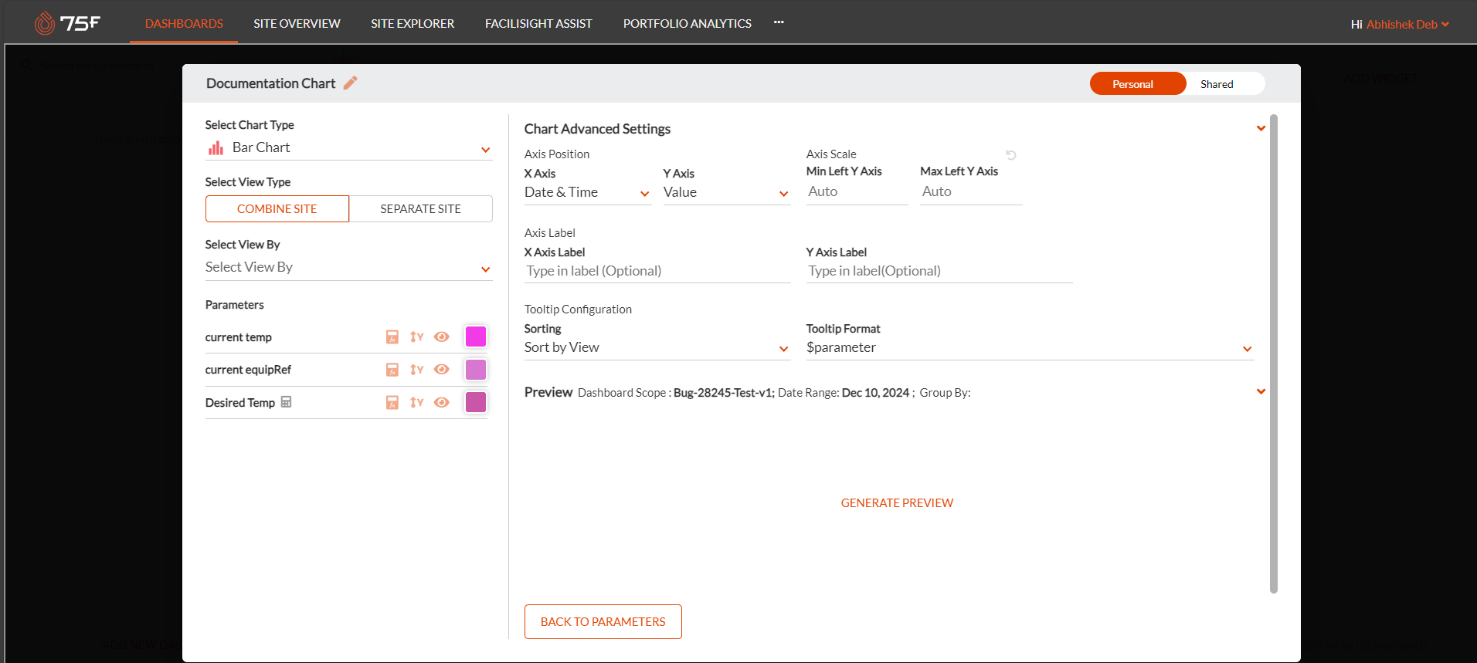This screenshot has width=1477, height=663.
Task: Open color picker for current equipRef
Action: 476,370
